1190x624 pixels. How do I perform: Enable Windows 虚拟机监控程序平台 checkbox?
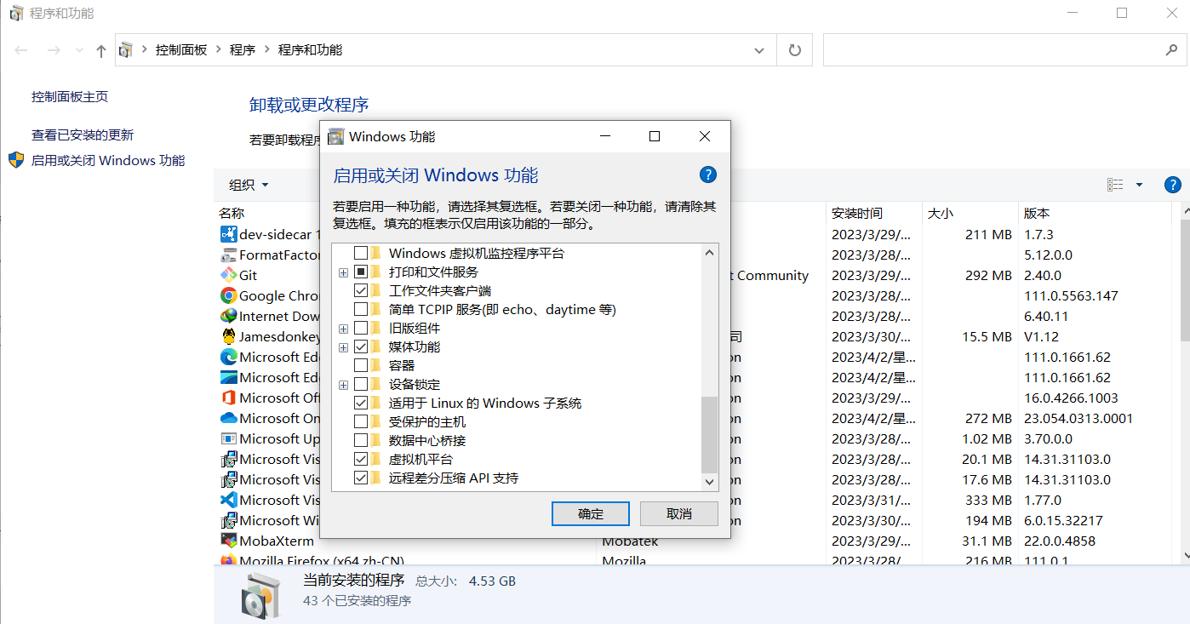(361, 253)
